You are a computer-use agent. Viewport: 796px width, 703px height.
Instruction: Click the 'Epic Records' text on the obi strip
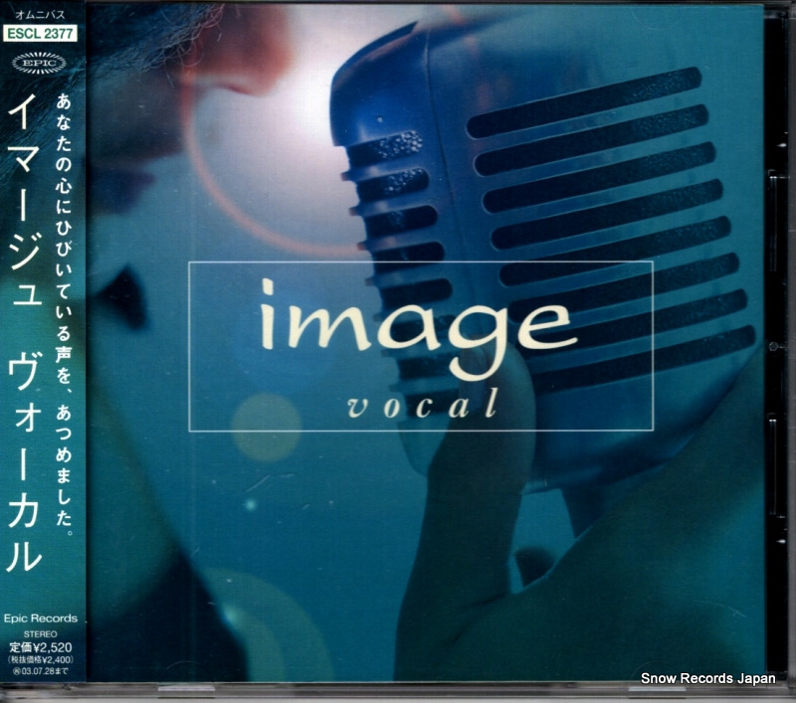pos(41,618)
